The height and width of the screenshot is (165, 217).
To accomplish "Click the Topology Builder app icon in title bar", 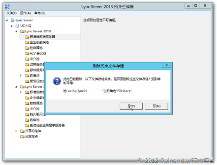I will pyautogui.click(x=7, y=7).
